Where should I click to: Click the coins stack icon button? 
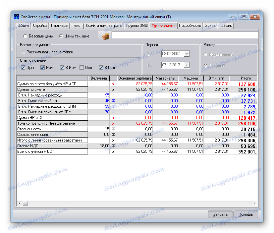pos(105,36)
